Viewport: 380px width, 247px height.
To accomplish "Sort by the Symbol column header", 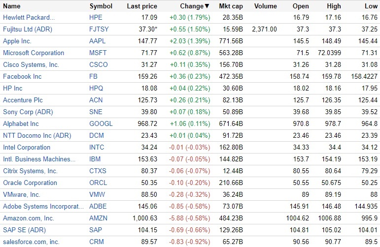I will coord(101,6).
